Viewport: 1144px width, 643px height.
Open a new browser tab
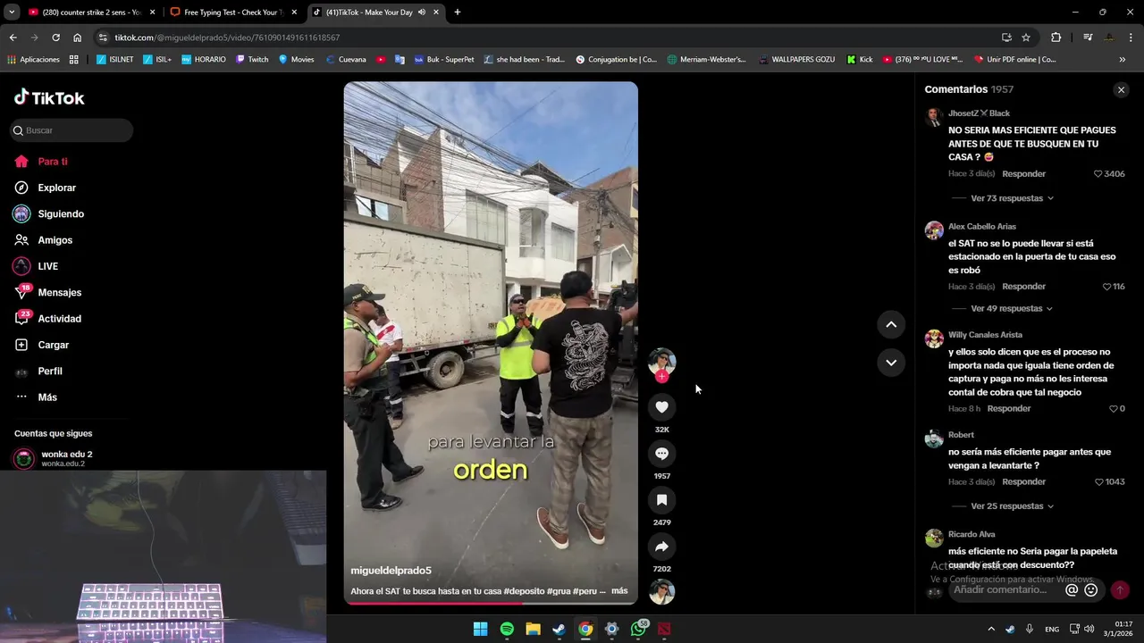458,13
